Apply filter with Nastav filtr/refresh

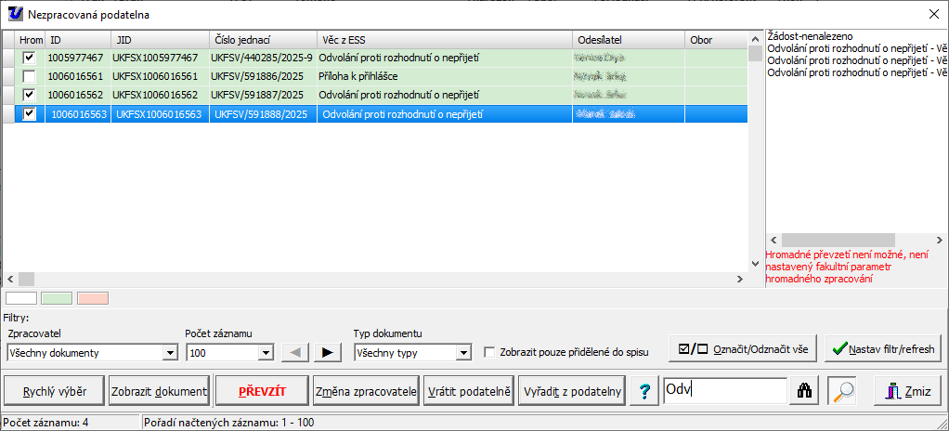883,348
